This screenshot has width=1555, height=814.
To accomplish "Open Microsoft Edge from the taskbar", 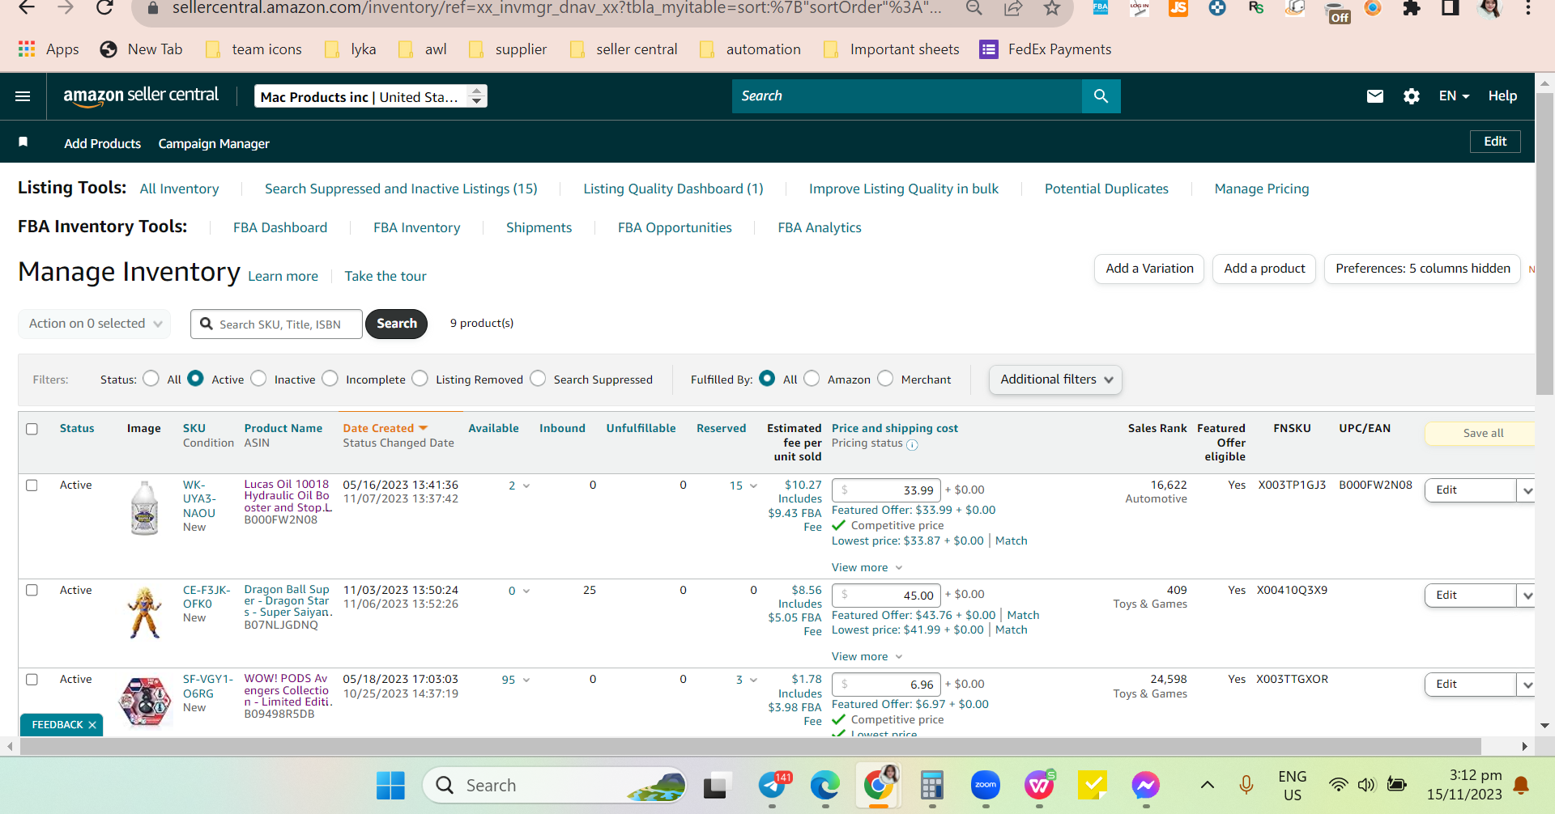I will coord(825,785).
